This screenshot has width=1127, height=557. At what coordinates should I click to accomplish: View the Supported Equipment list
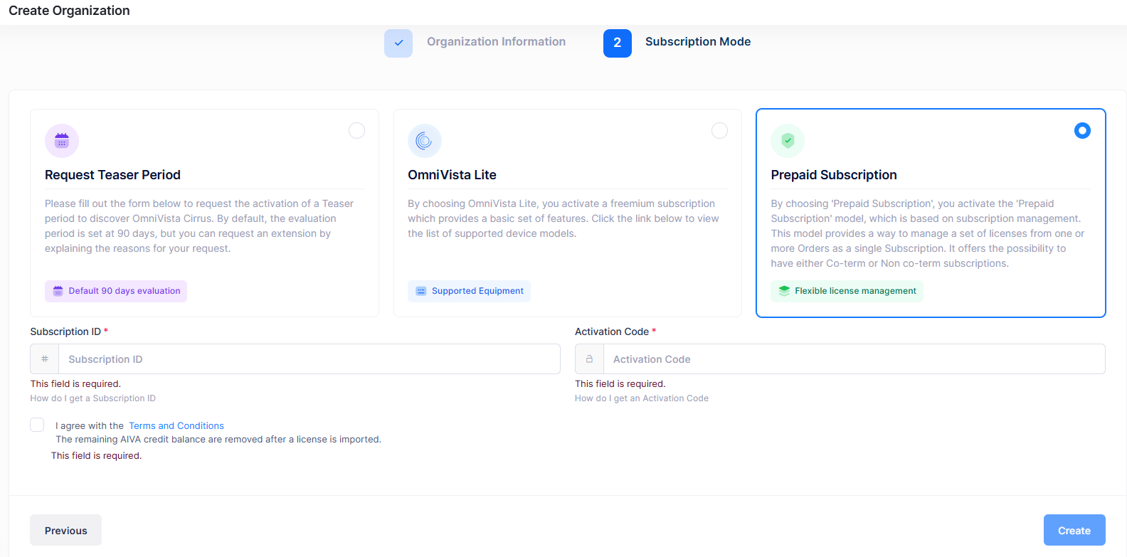click(470, 291)
